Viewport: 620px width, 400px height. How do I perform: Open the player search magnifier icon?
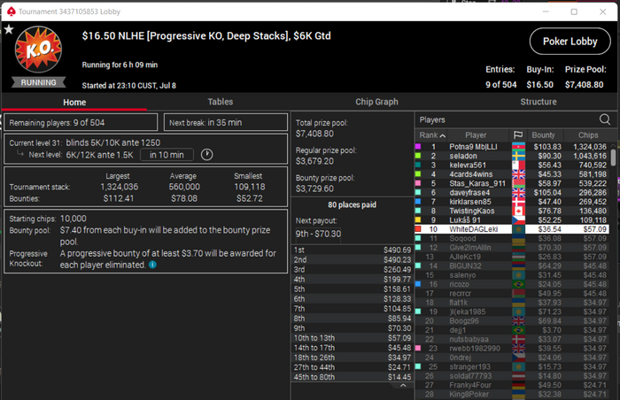(605, 119)
